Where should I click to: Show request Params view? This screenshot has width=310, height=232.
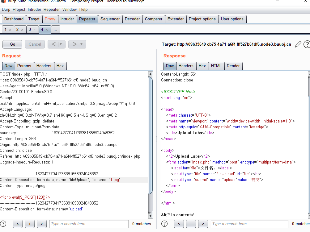pos(24,66)
